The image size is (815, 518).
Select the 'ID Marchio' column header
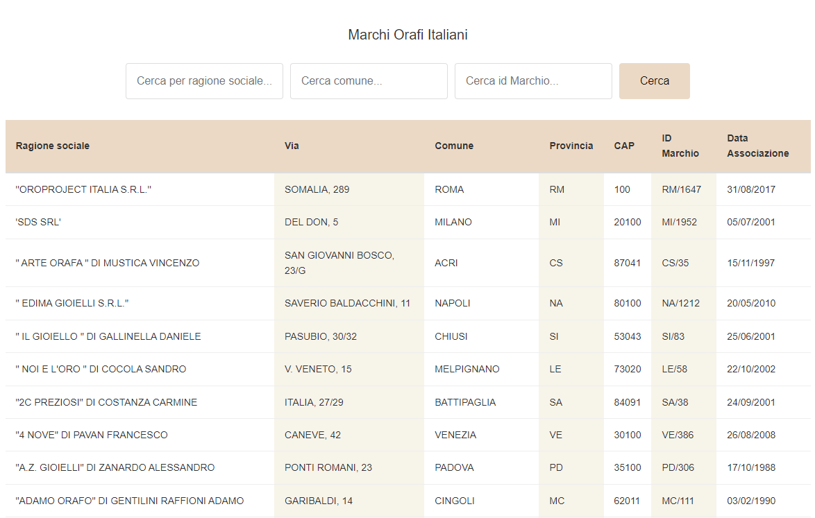(x=680, y=146)
